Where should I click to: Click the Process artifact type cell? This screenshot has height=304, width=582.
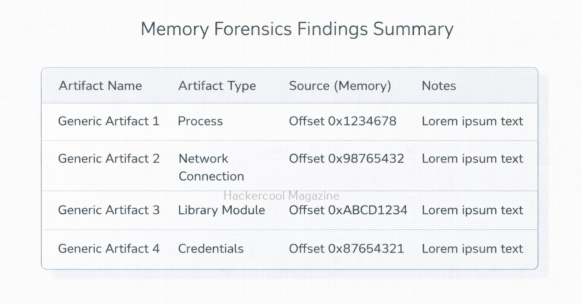click(x=200, y=121)
